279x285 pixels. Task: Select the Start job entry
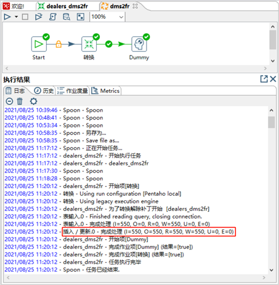coord(39,44)
